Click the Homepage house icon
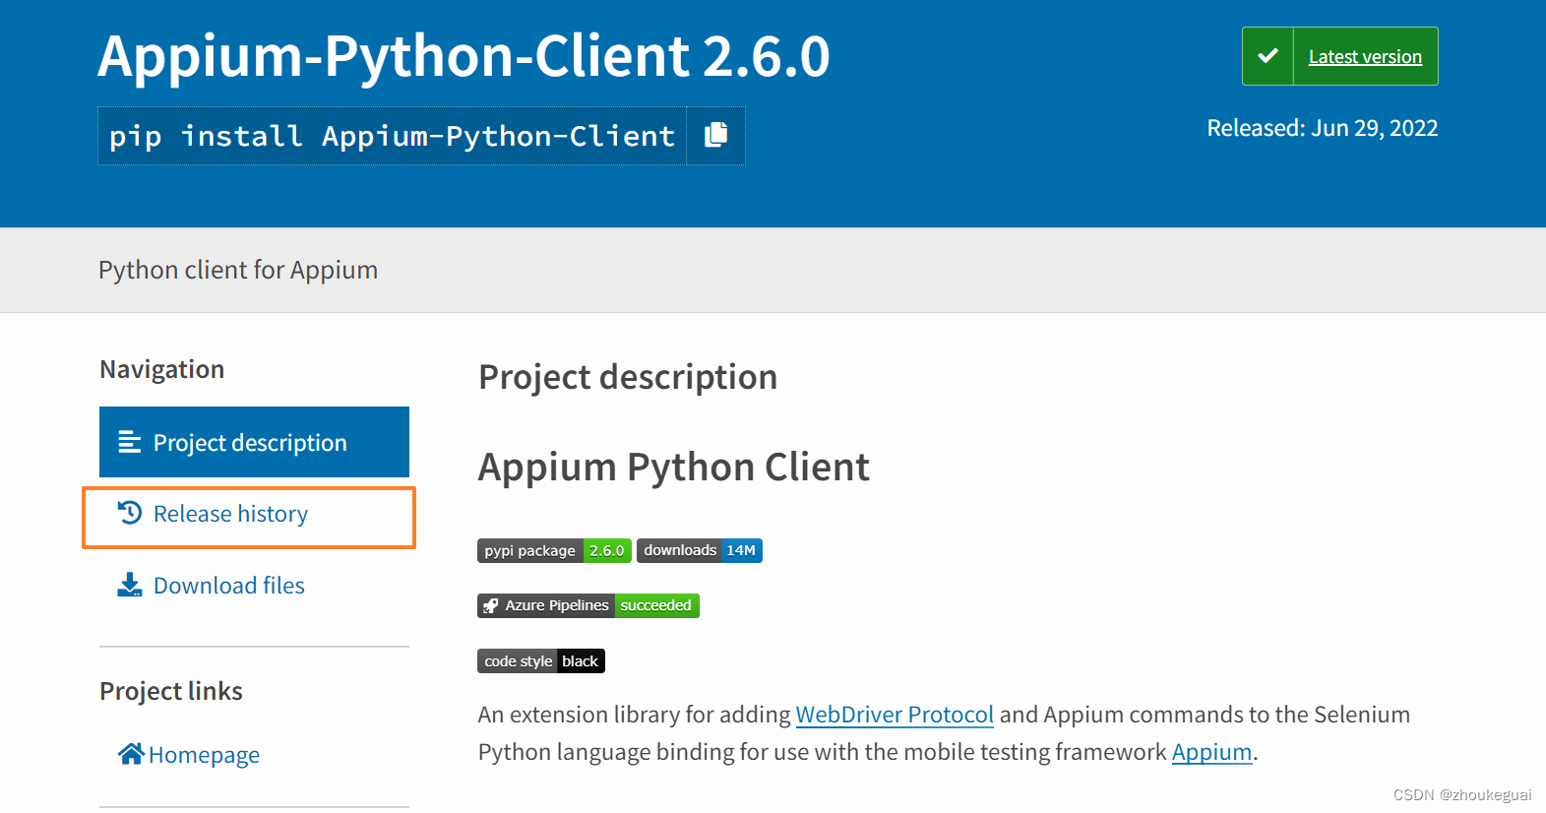 point(131,754)
